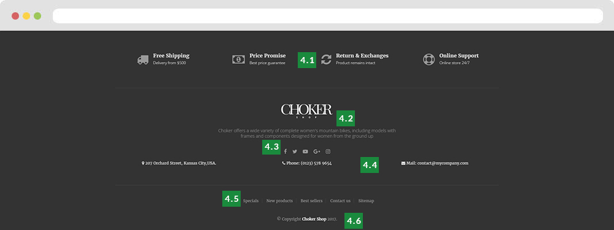The height and width of the screenshot is (230, 614).
Task: Open the Google Plus social link
Action: (317, 151)
